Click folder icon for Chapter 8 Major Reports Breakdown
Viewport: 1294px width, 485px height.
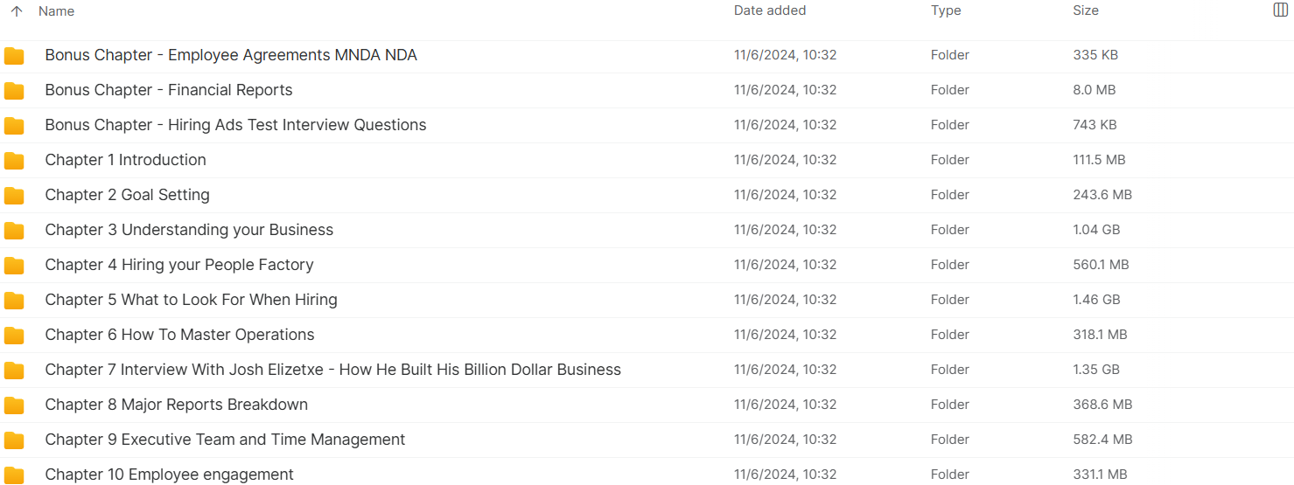14,405
